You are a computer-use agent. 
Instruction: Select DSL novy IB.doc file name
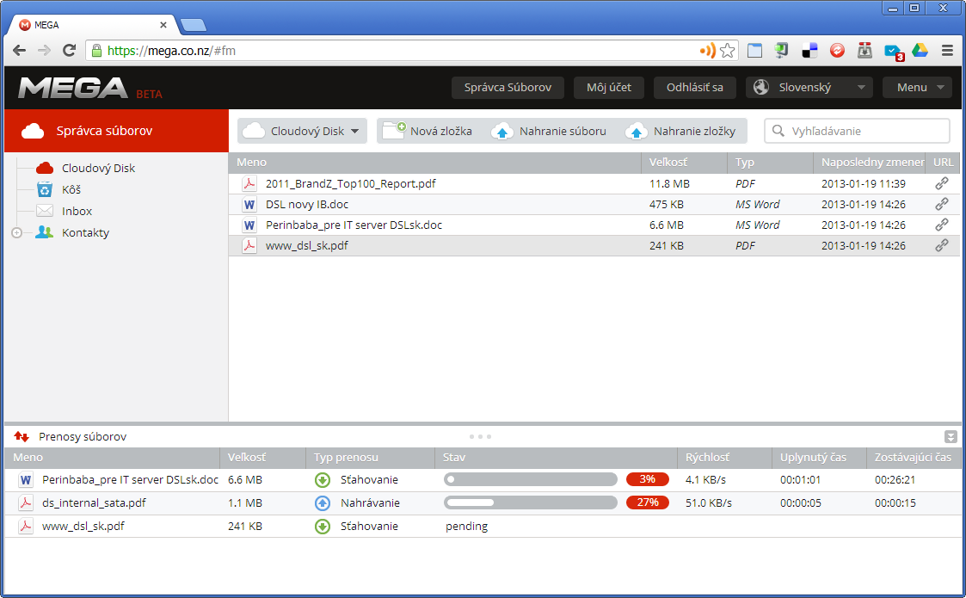click(307, 204)
